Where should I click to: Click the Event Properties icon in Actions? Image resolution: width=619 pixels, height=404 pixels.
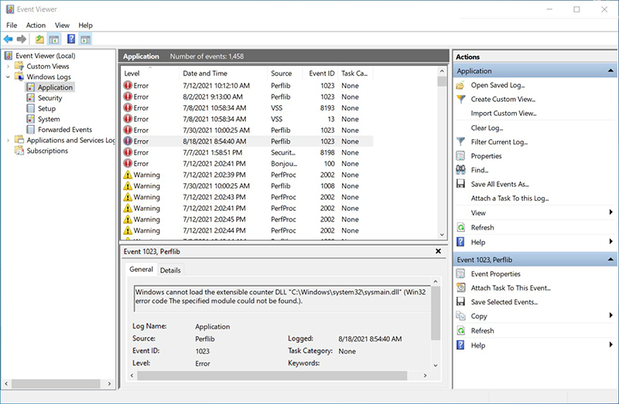coord(461,273)
